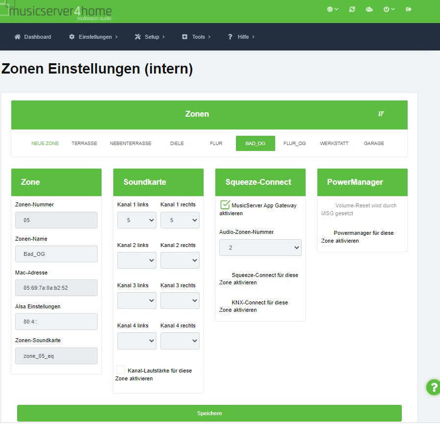Open the Einstellungen menu
Screen dimensions: 440x425
click(93, 37)
